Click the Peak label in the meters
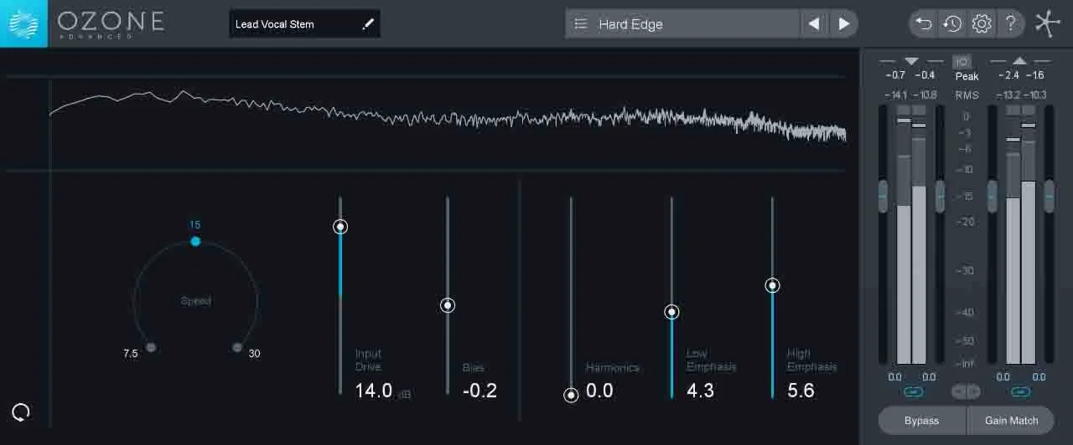The height and width of the screenshot is (445, 1073). click(967, 76)
